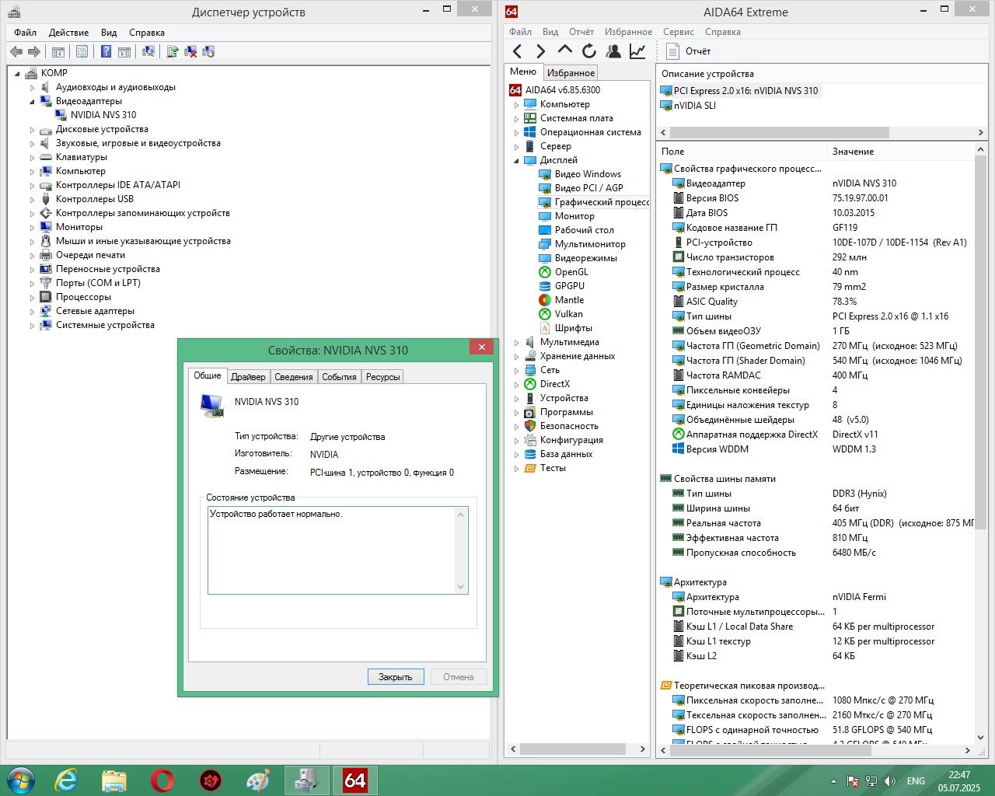Viewport: 995px width, 796px height.
Task: Open the AIDA64 user profile icon
Action: 613,51
